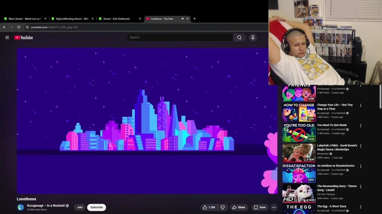Open a new browser tab
The width and height of the screenshot is (382, 214).
point(195,19)
